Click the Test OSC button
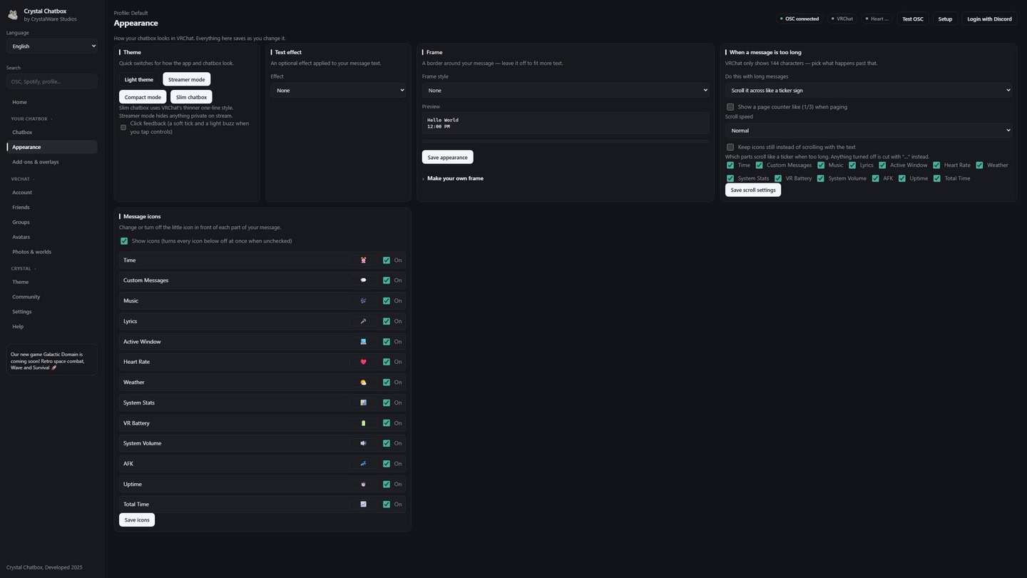This screenshot has width=1027, height=578. [x=913, y=19]
